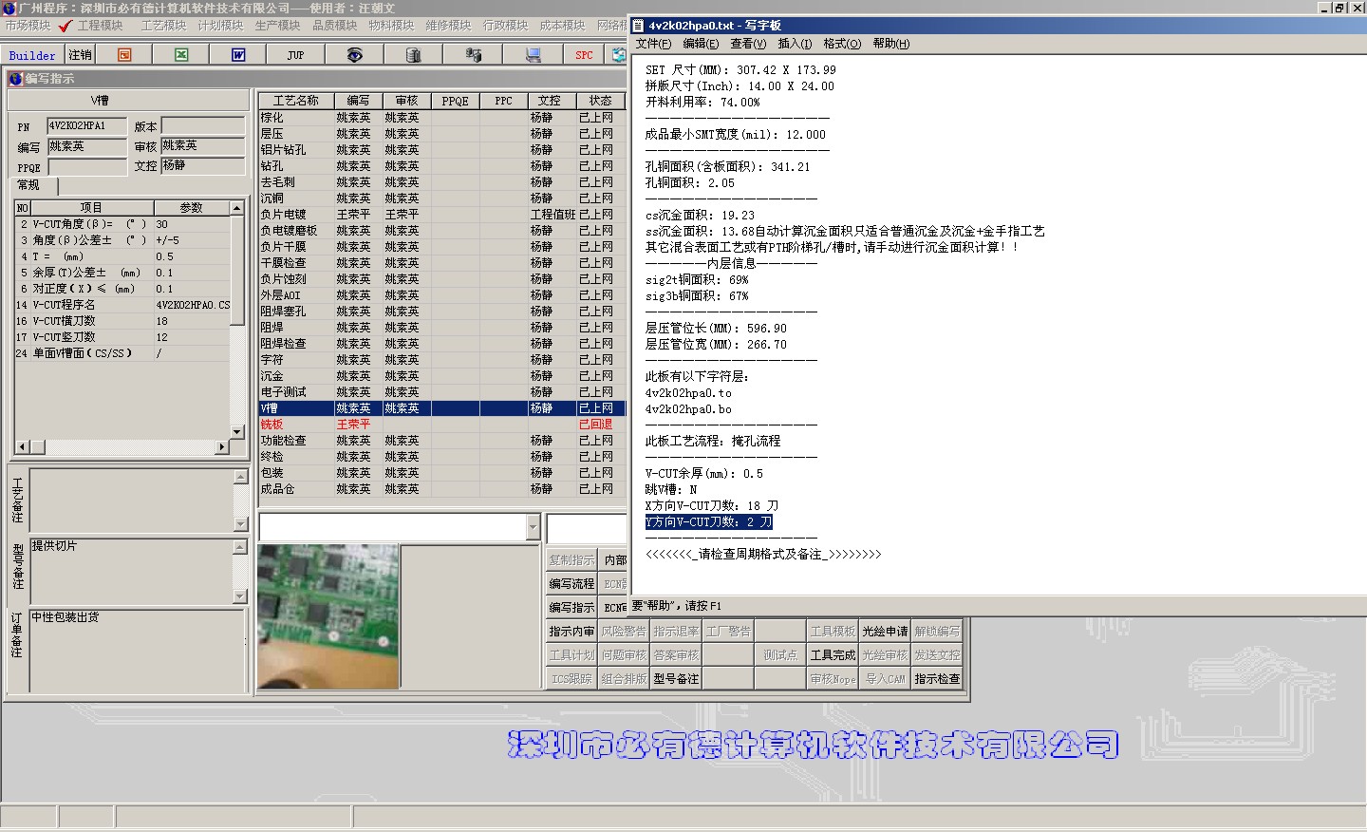The height and width of the screenshot is (832, 1367).
Task: Click the 指示内审 button
Action: coord(571,632)
